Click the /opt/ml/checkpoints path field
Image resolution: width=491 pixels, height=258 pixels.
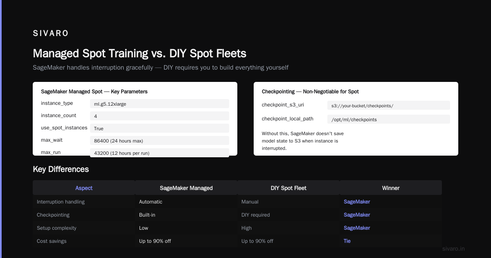[x=389, y=119]
